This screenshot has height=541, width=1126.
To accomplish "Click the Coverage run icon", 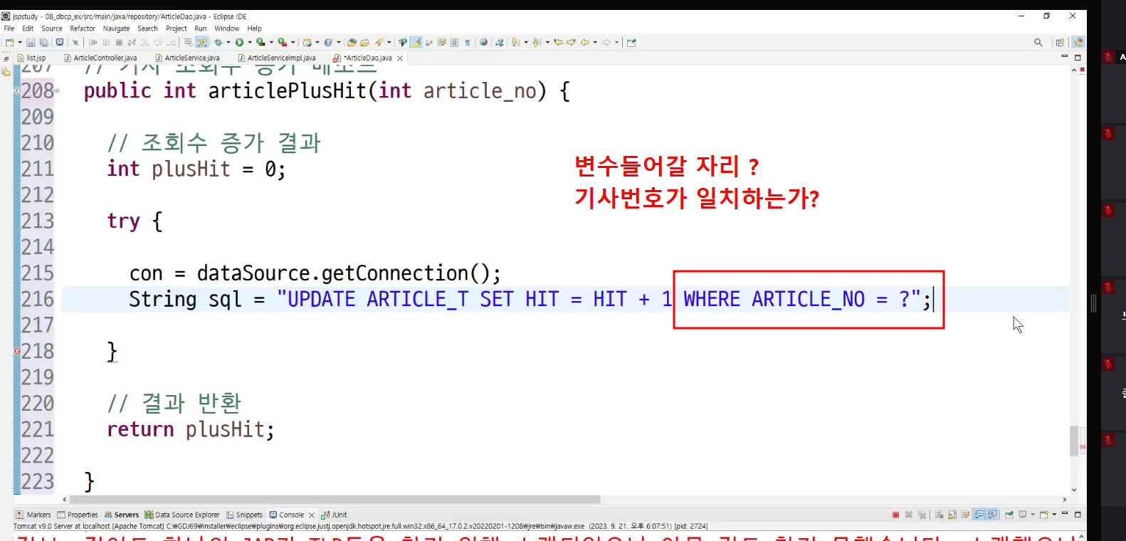I will pos(261,43).
